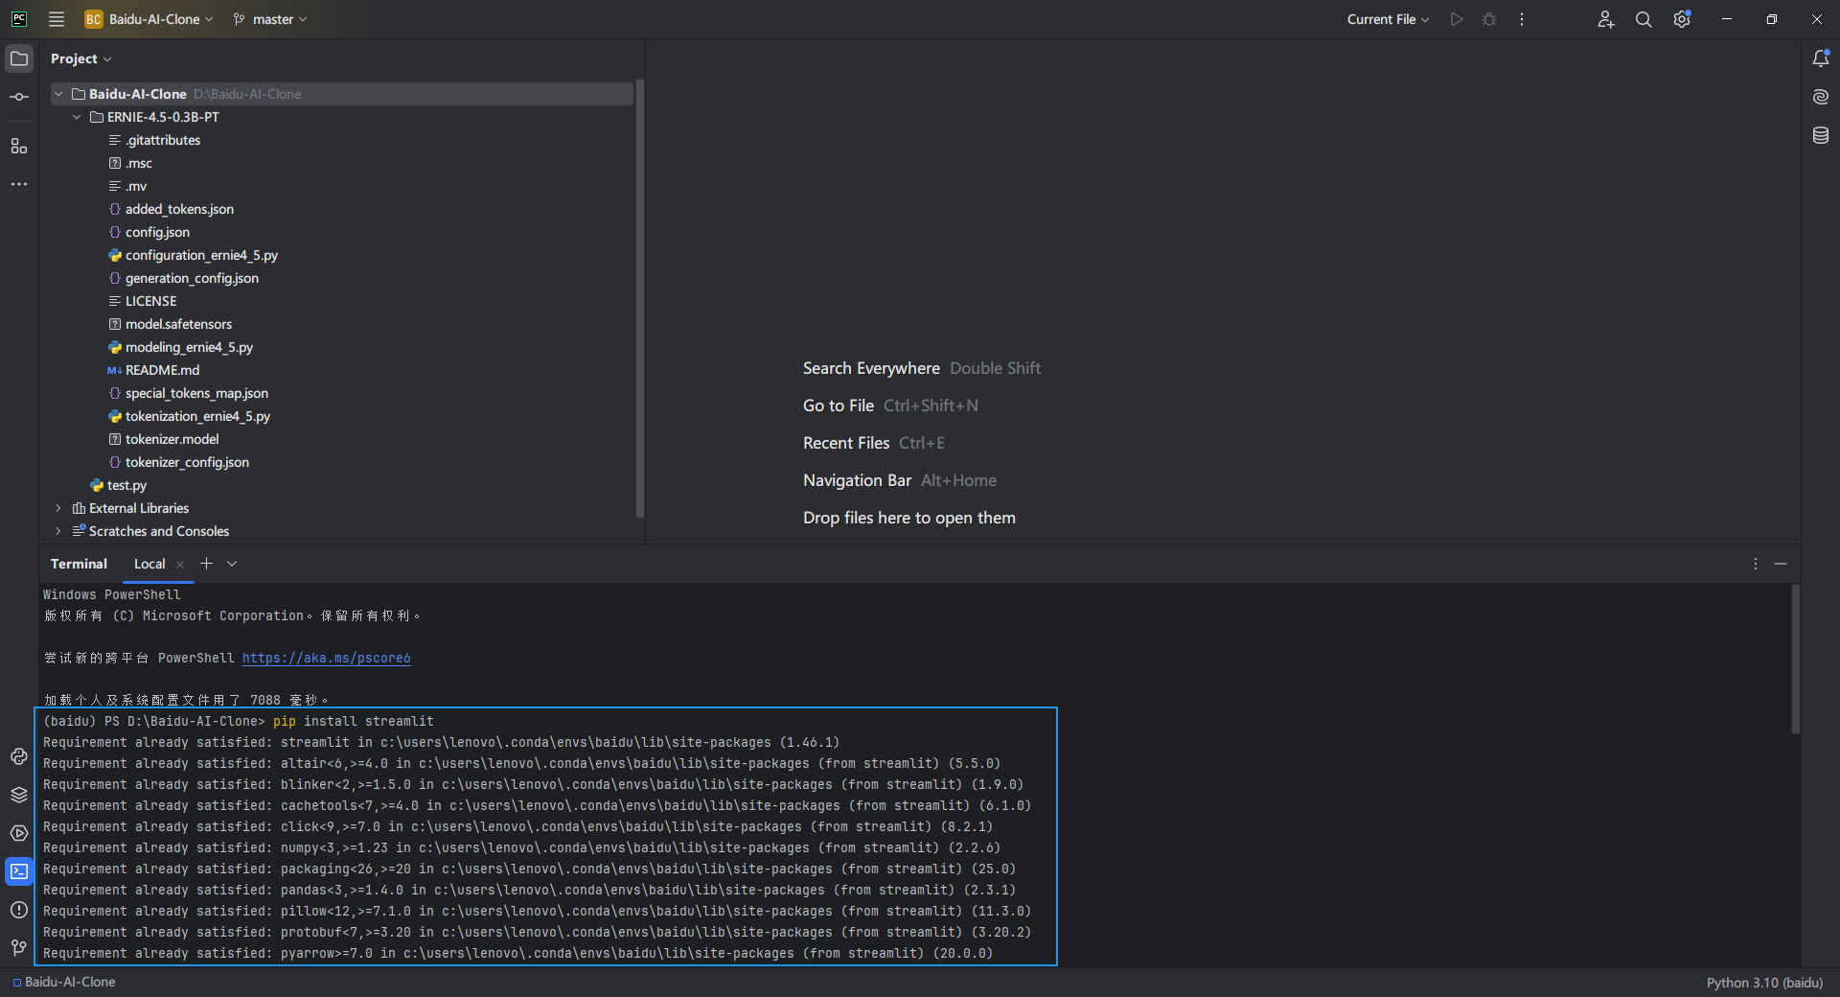The width and height of the screenshot is (1840, 997).
Task: Close the Local terminal tab
Action: coord(180,565)
